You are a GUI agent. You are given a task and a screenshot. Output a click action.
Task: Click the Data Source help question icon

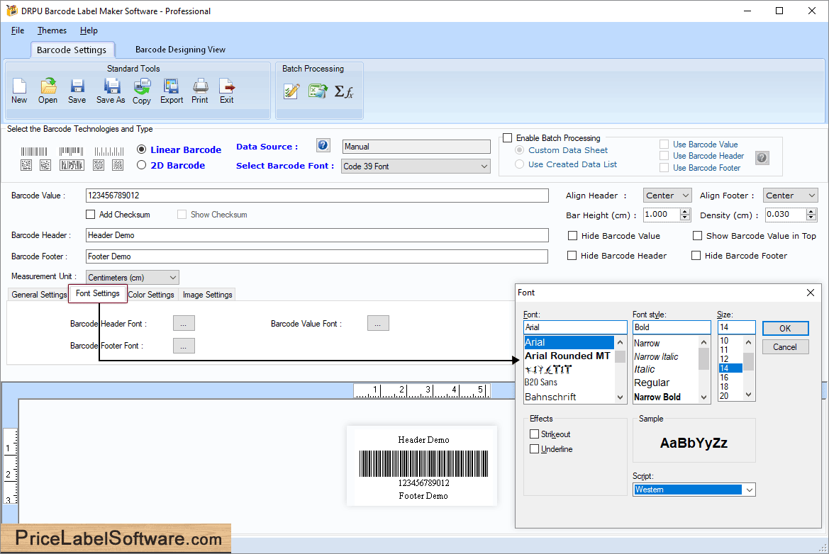pos(323,145)
